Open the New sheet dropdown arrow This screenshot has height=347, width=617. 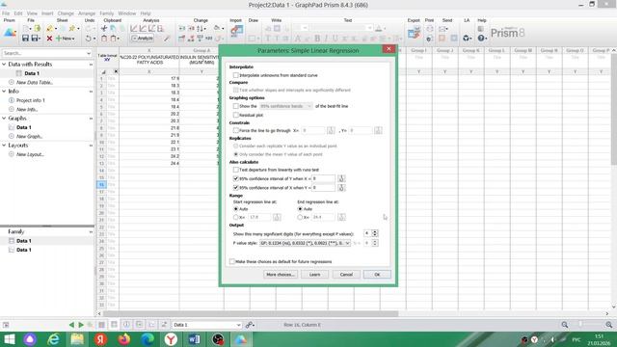(73, 39)
